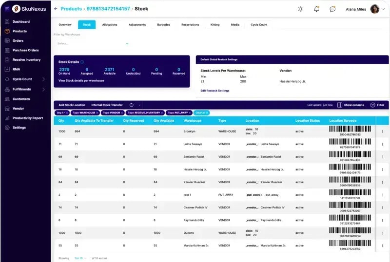Remove Type: WAREHOUSE filter chip
The height and width of the screenshot is (262, 390).
coord(97,113)
